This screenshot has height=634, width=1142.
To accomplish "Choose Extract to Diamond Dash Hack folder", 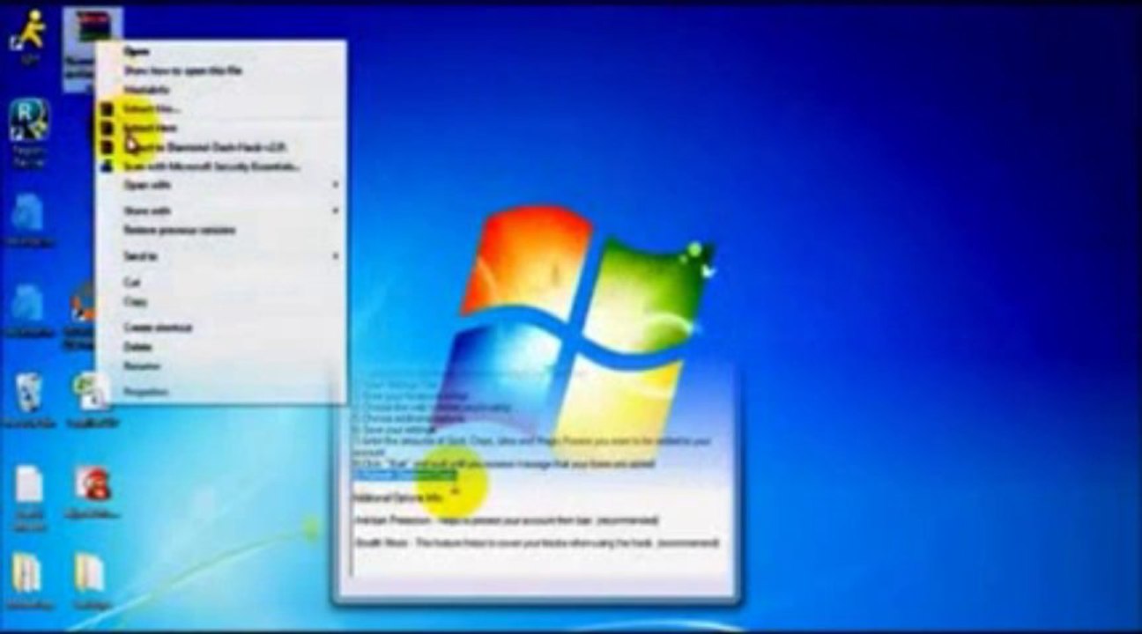I will [x=205, y=147].
